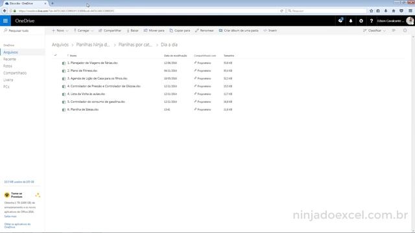Screen dimensions: 415x233
Task: Click Excel icon of 6. Planilha de Ideias
Action: pyautogui.click(x=64, y=109)
